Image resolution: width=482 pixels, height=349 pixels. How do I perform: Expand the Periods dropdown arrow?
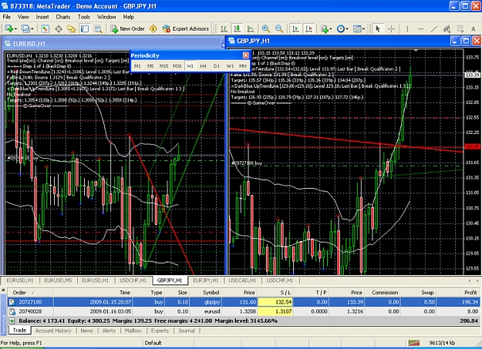click(347, 29)
